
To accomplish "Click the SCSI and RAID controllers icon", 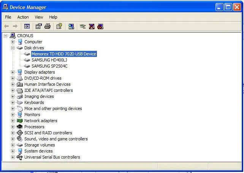I will (20, 133).
